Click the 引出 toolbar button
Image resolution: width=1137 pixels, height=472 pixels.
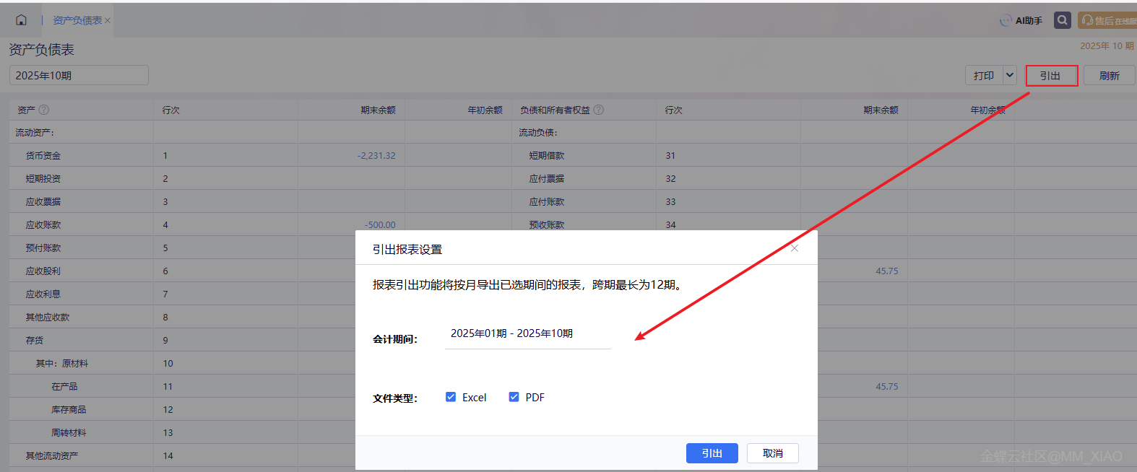click(1052, 75)
